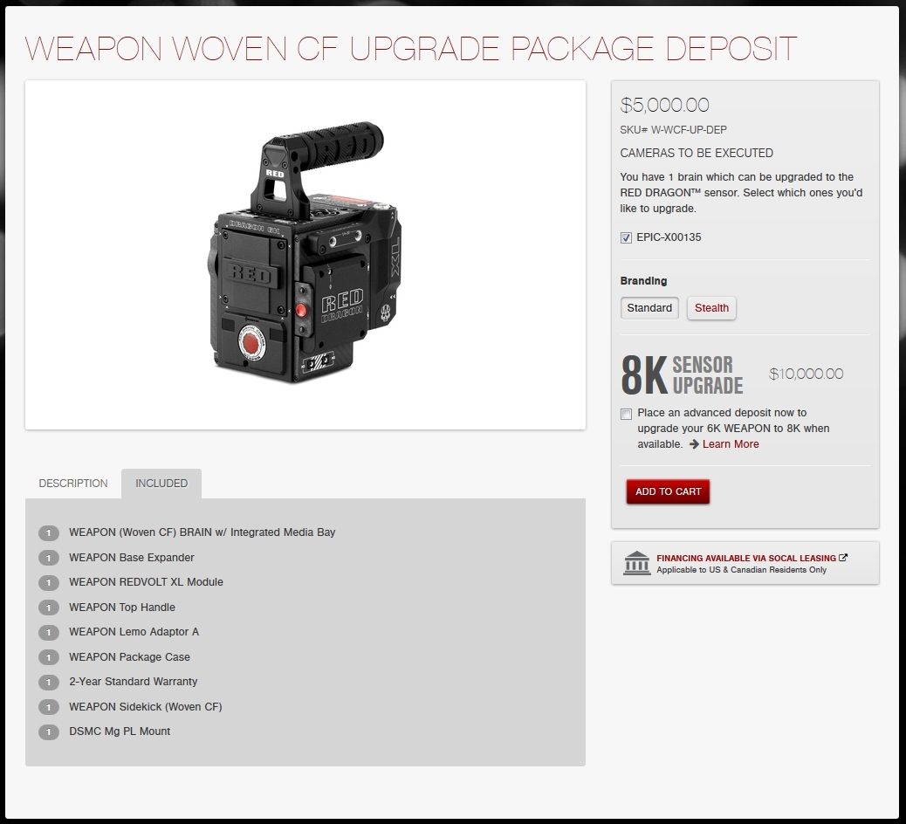Click the WEAPON REDVOLT XL Module item
This screenshot has height=824, width=906.
click(x=146, y=582)
